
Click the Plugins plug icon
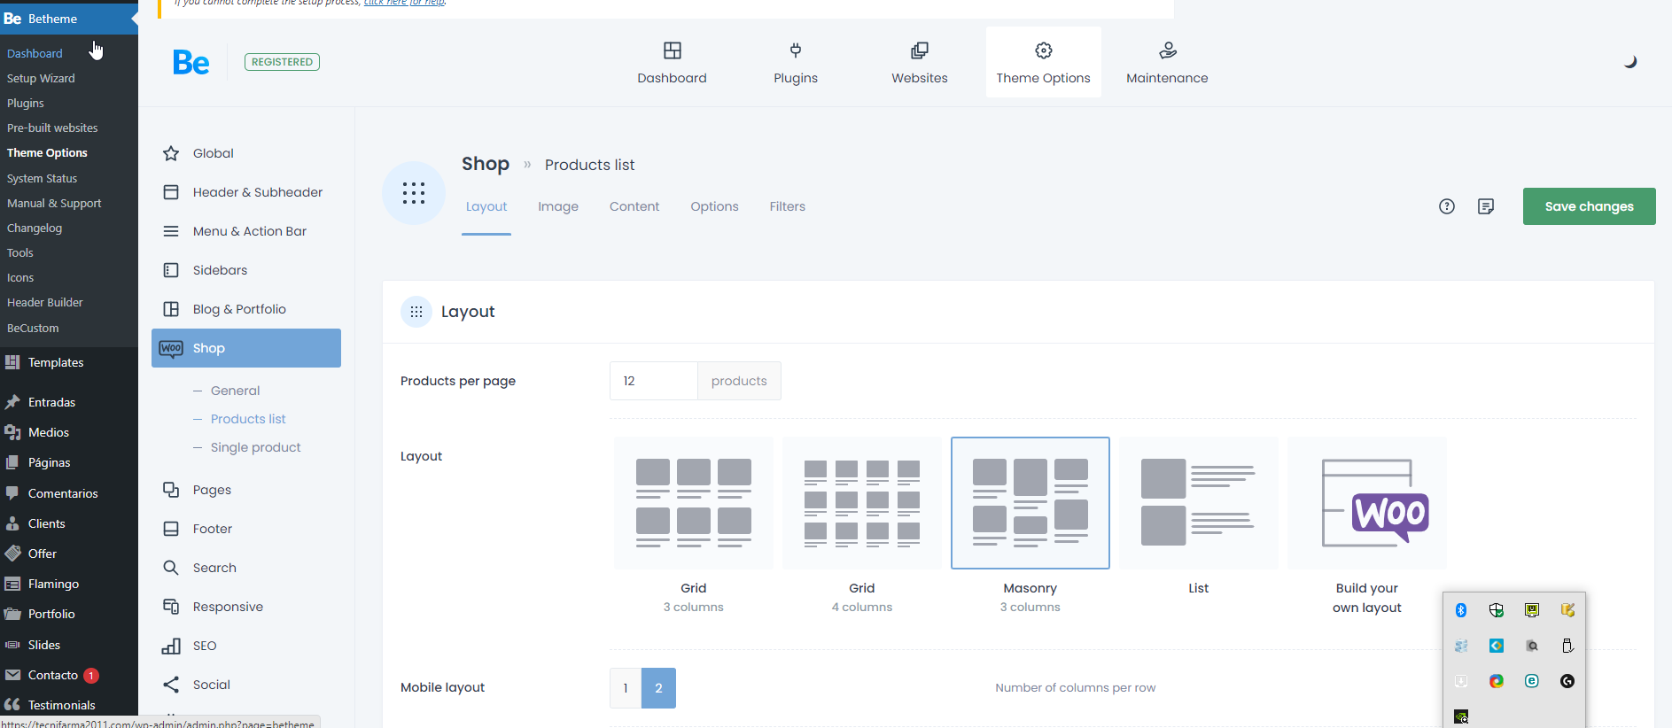796,50
